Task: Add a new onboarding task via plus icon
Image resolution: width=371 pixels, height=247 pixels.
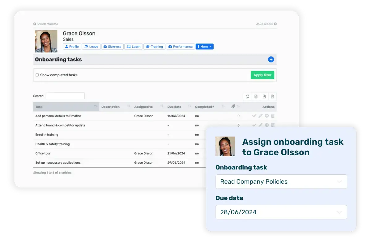Action: tap(271, 59)
